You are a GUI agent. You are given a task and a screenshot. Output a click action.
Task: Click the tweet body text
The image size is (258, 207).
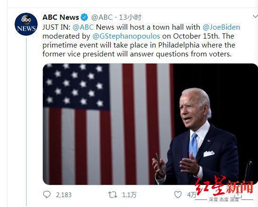(141, 40)
